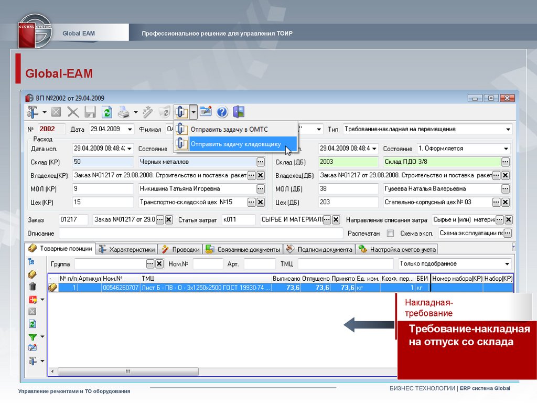Open the Состояние 1. Оформляется dropdown
This screenshot has width=537, height=403.
[x=506, y=149]
